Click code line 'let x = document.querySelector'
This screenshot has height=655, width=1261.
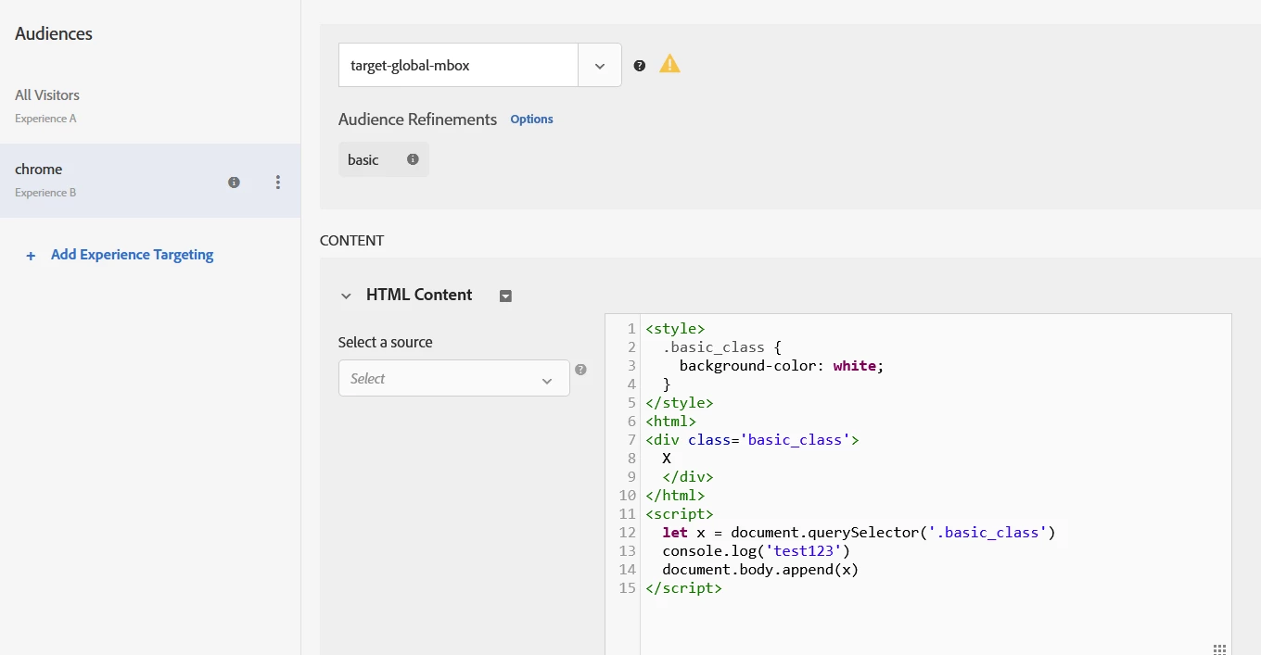pos(859,533)
